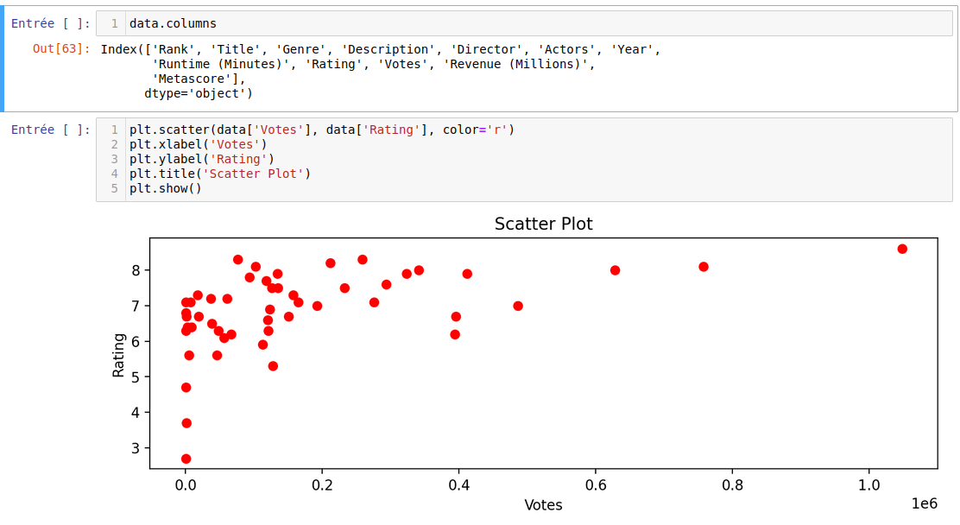Place cursor on plt.title('Scatter Plot') line
960x525 pixels.
click(219, 174)
